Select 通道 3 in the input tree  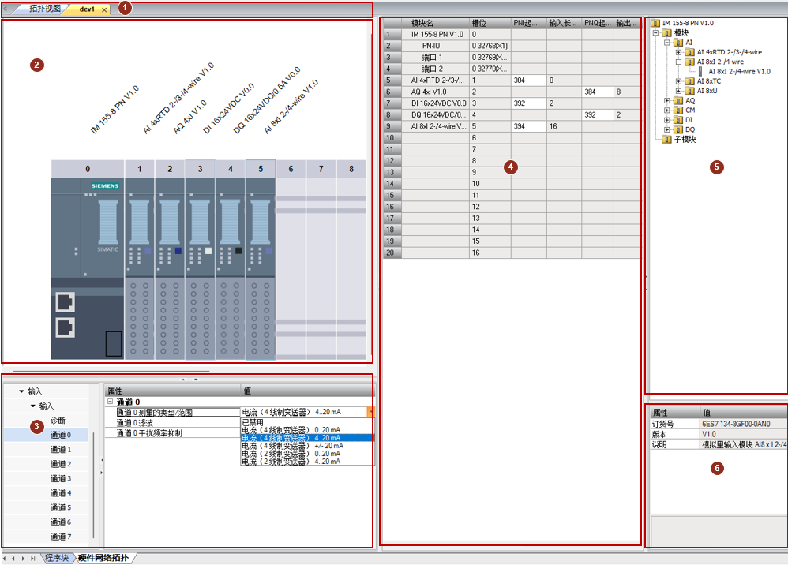[61, 479]
